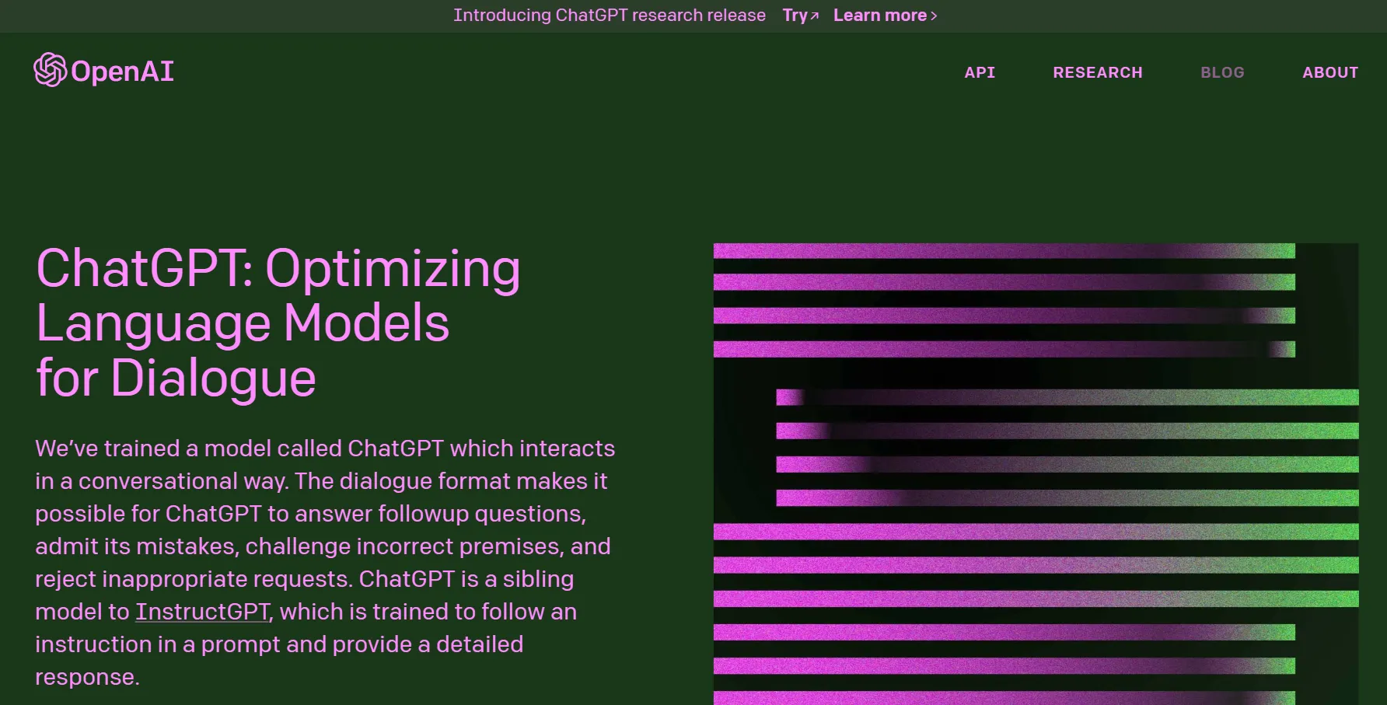Click the 'for Dialogue' headline line

tap(176, 379)
